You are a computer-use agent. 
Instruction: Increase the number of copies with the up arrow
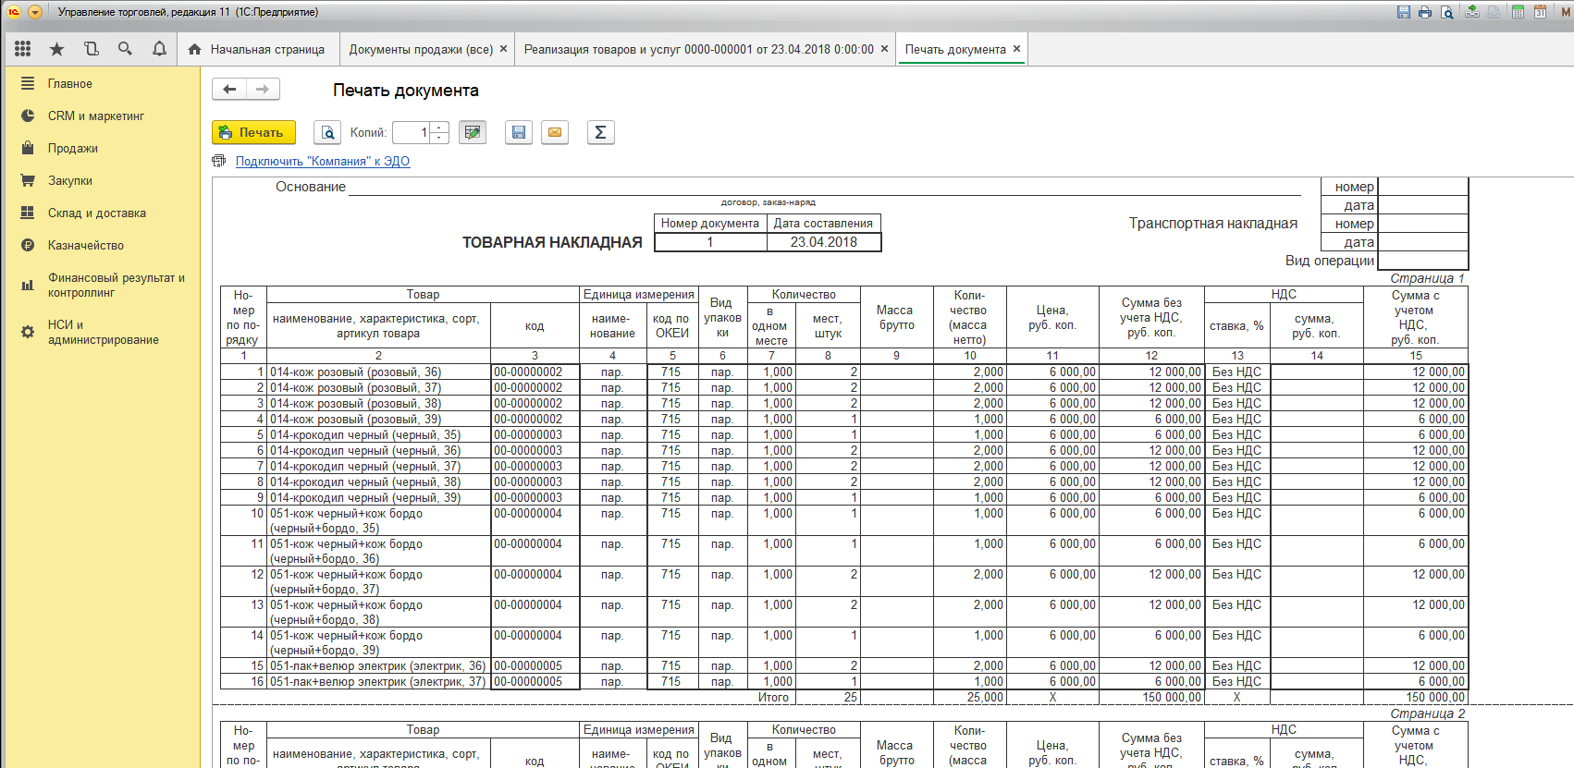click(x=440, y=128)
